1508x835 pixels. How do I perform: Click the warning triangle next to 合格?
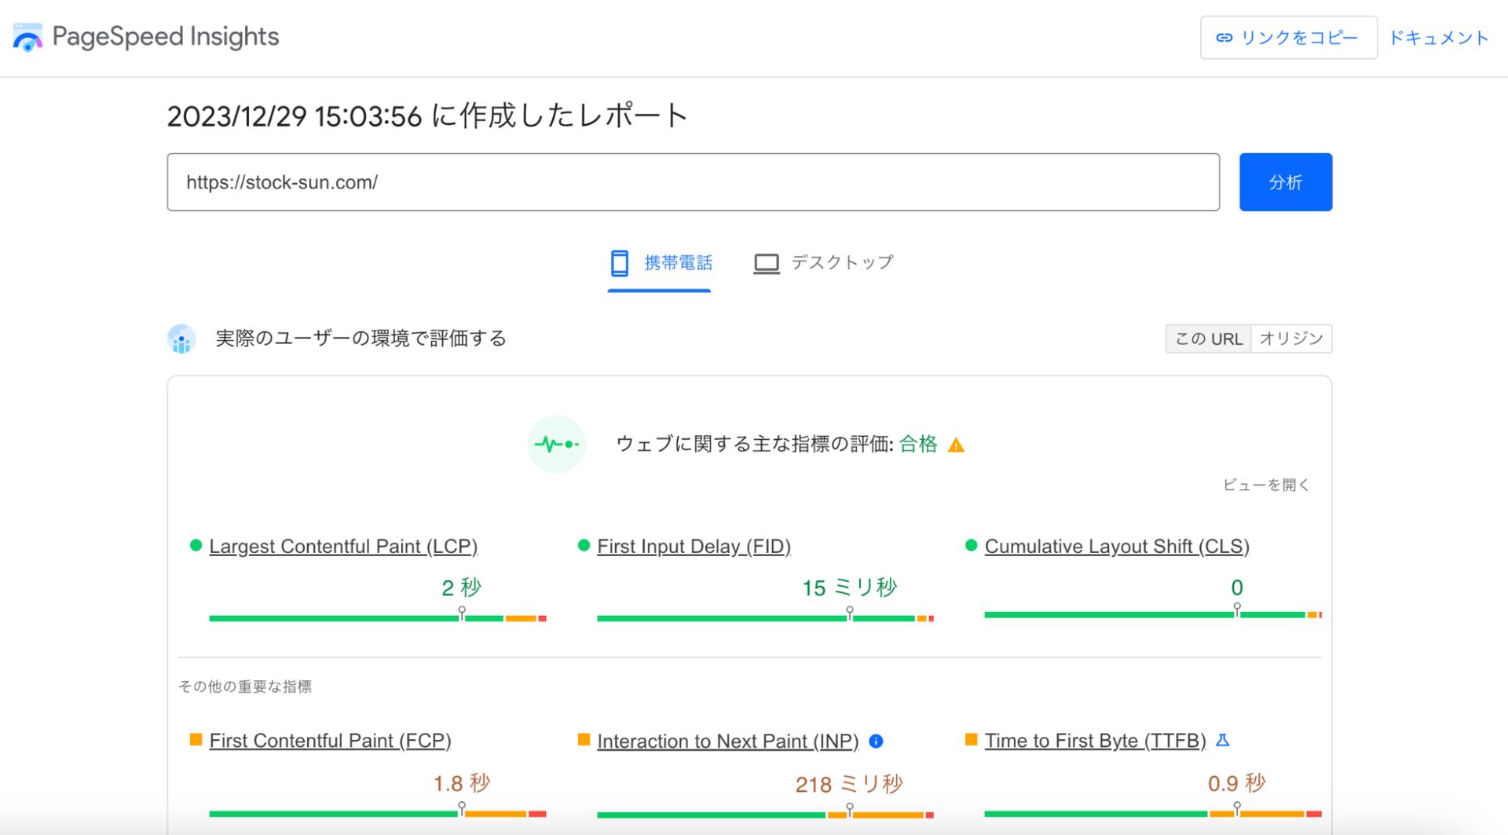(957, 445)
